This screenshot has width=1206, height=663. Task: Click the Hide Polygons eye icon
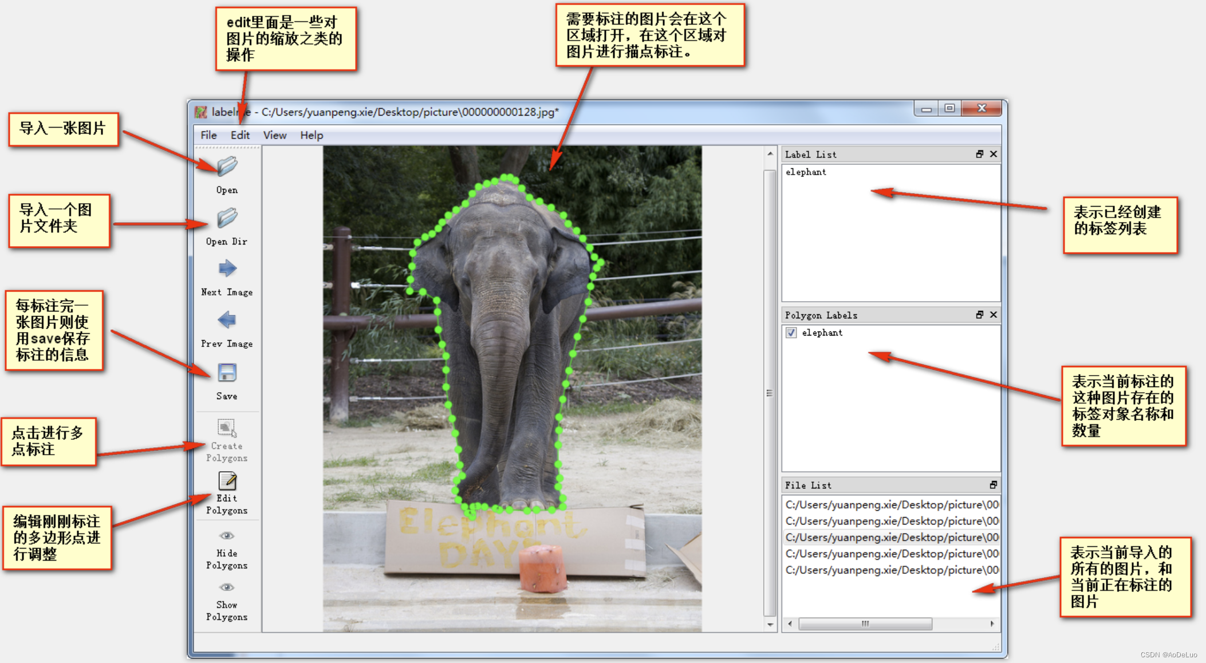(x=227, y=536)
